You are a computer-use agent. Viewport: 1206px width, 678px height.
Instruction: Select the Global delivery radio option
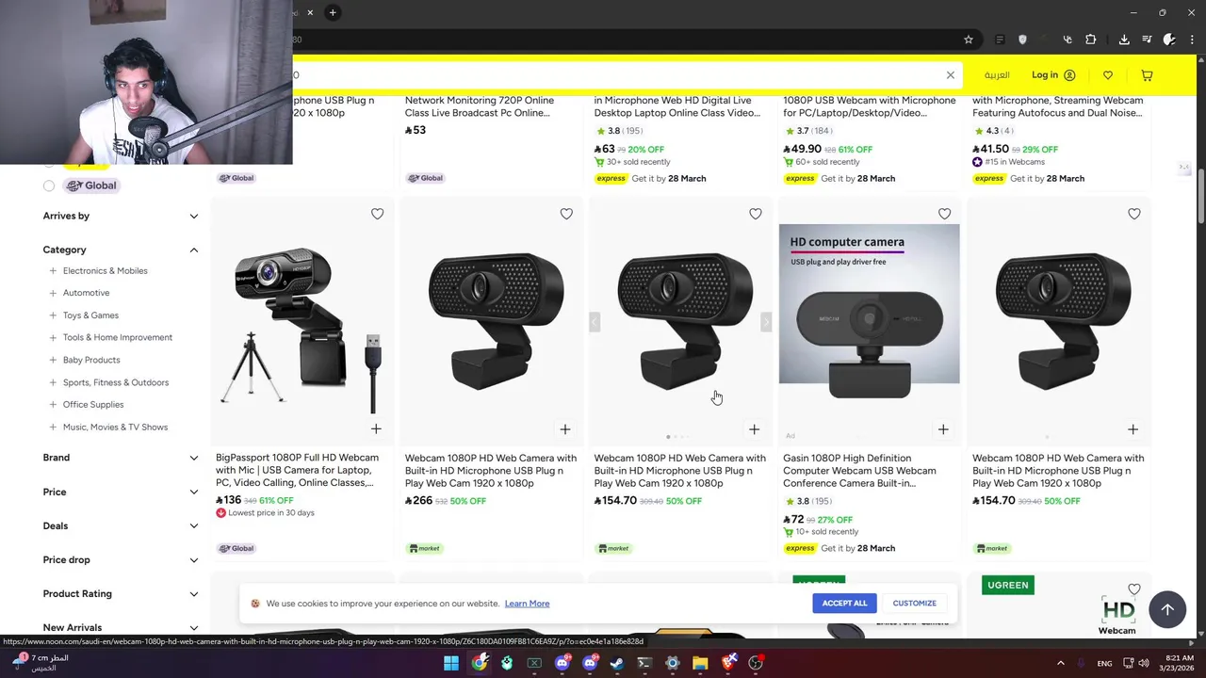49,186
